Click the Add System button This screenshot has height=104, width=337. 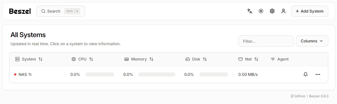pyautogui.click(x=310, y=11)
